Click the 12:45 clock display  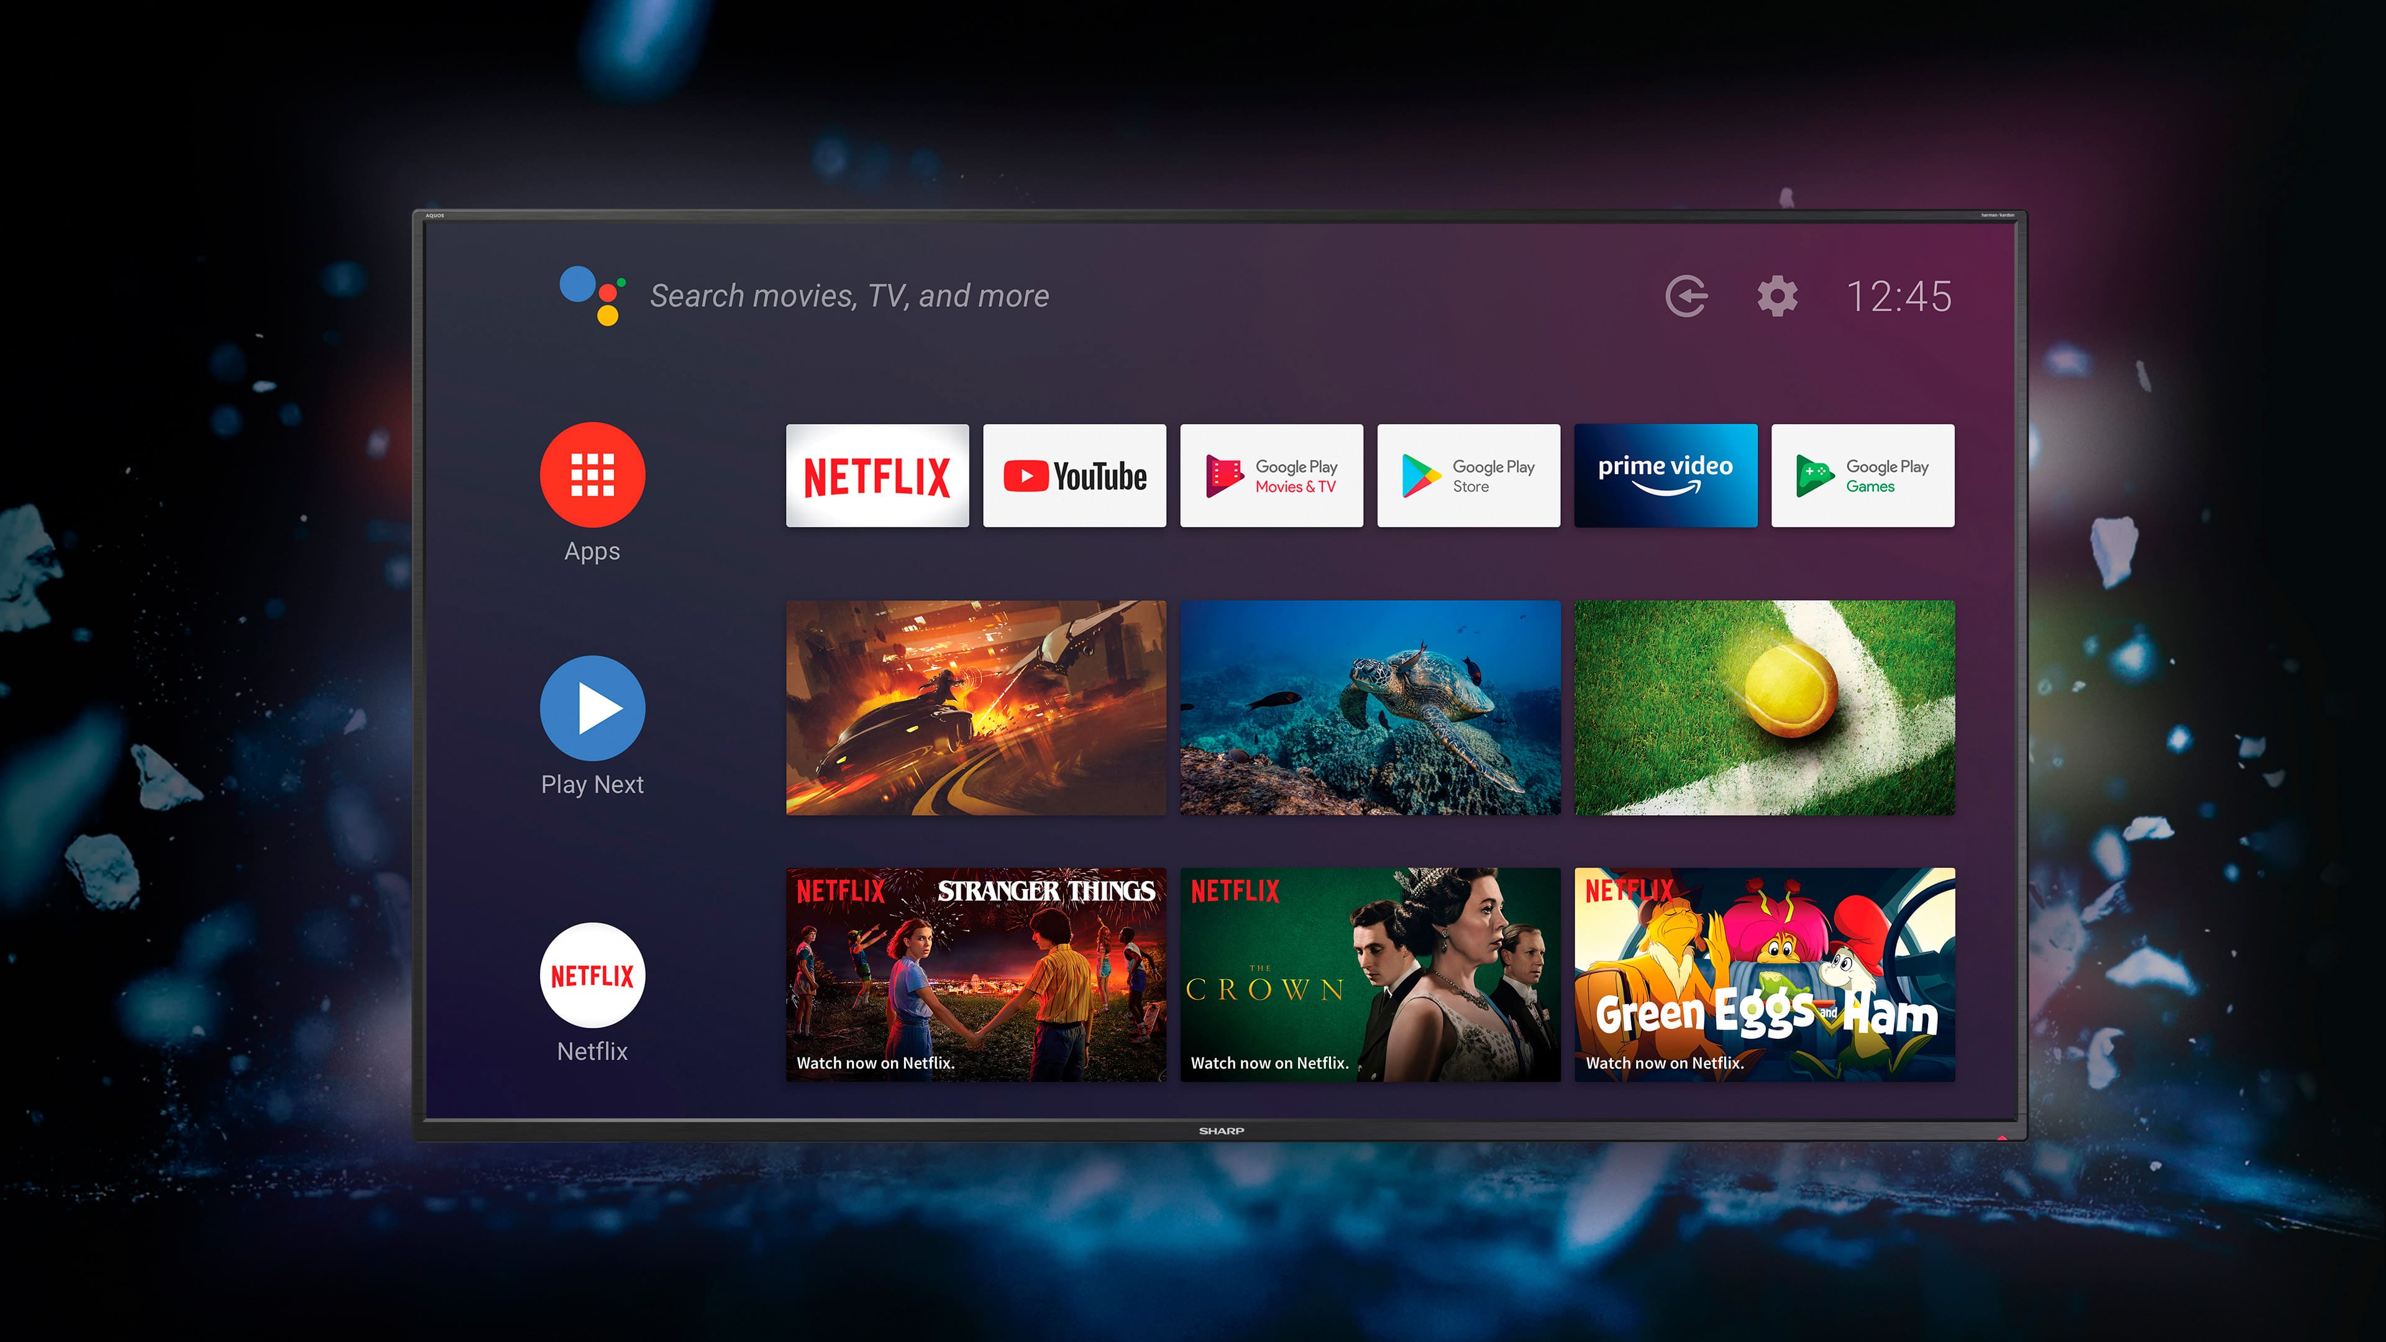(1899, 298)
